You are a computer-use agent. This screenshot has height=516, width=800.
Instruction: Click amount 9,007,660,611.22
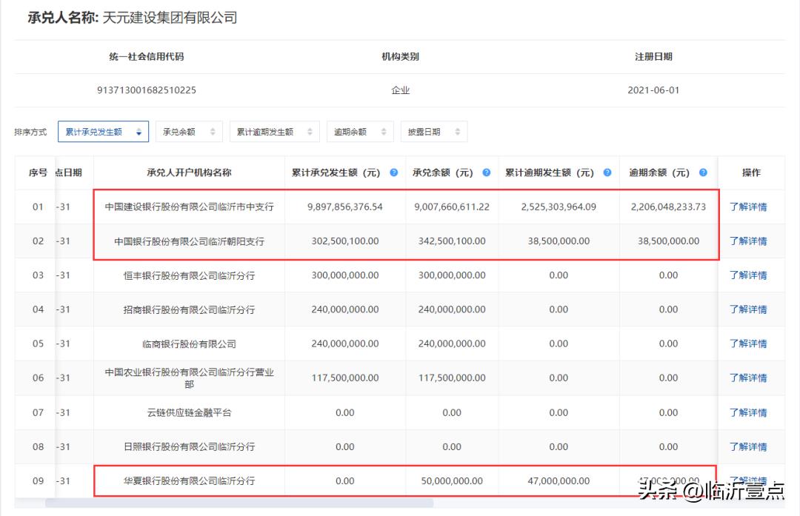click(452, 207)
